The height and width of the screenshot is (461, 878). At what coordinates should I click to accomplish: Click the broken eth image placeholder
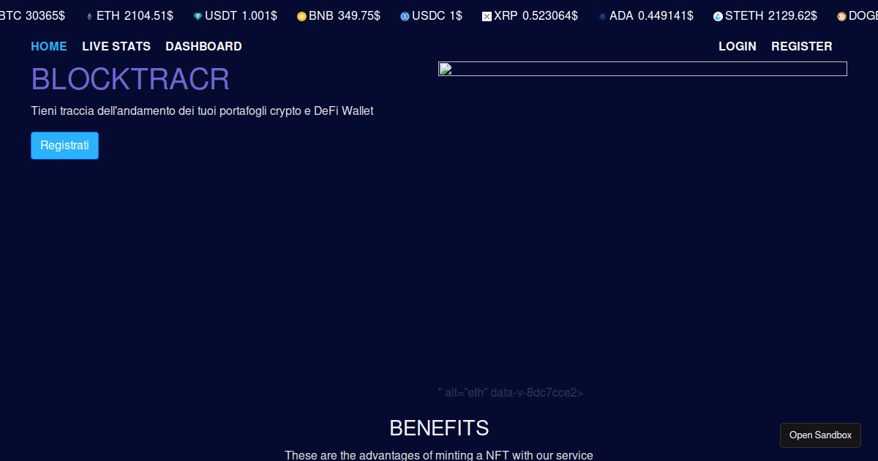click(x=642, y=68)
